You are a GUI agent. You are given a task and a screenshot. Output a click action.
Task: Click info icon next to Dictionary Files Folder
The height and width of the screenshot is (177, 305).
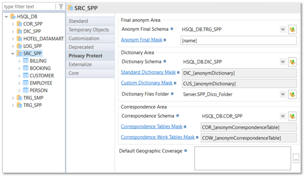(x=172, y=94)
